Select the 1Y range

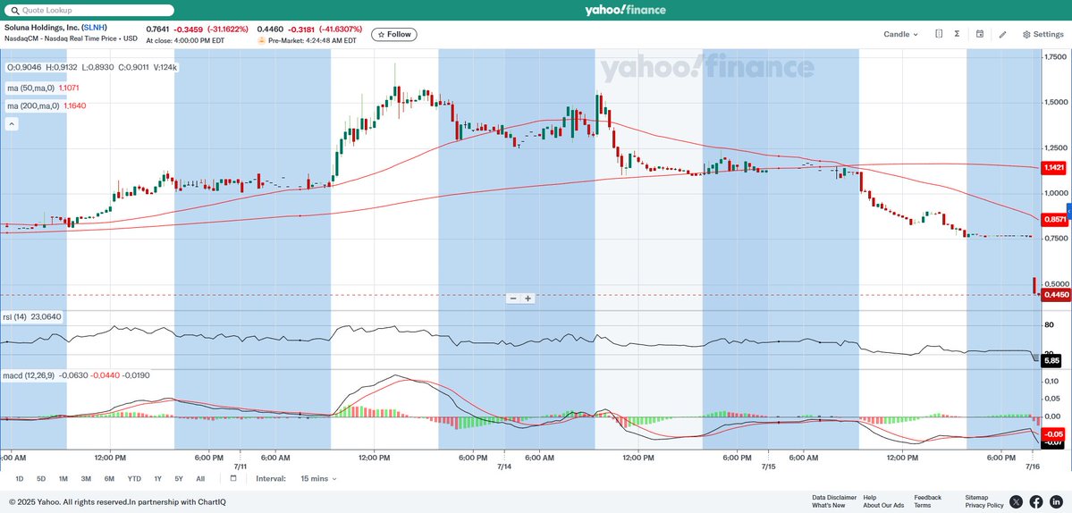pyautogui.click(x=158, y=479)
